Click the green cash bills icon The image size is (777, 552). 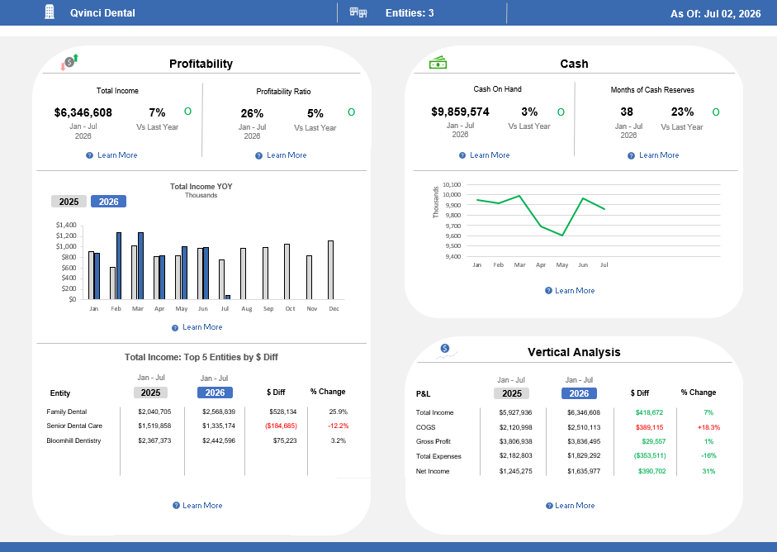(438, 63)
